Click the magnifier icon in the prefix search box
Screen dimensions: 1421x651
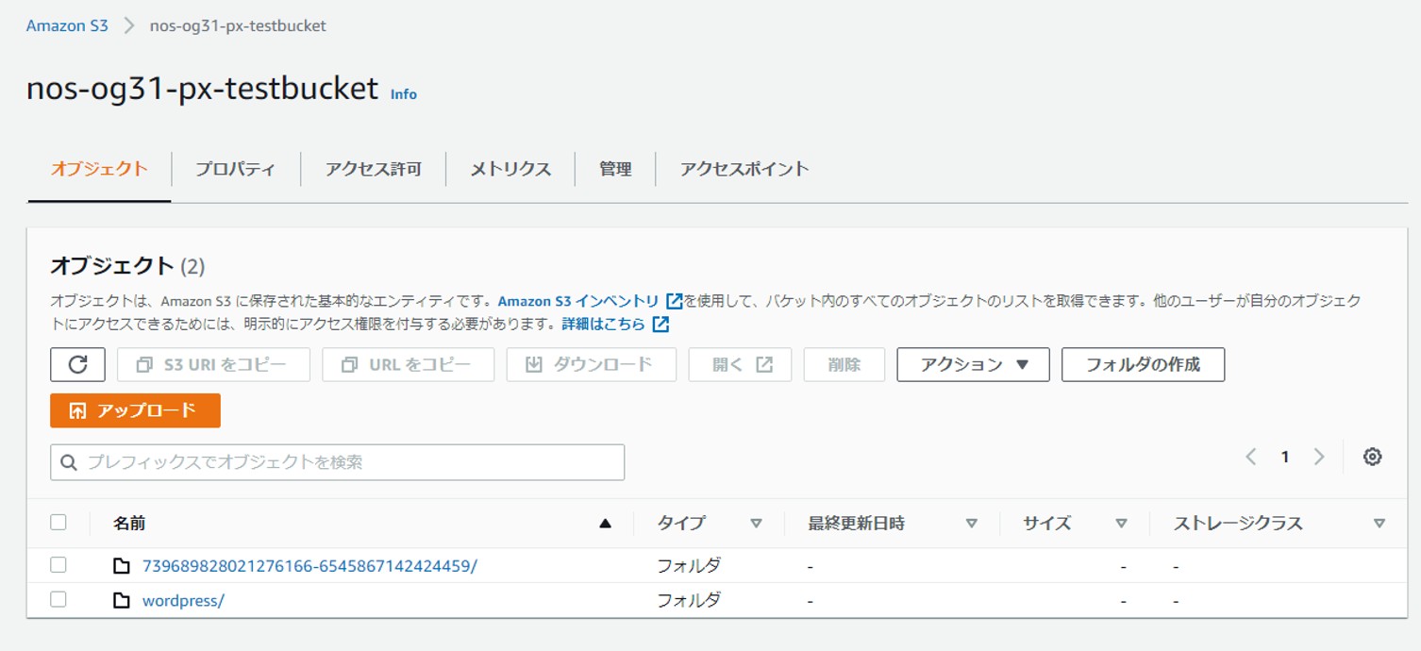[68, 462]
